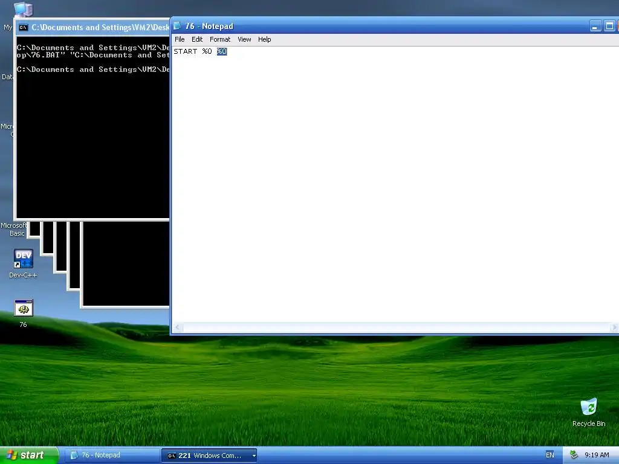Click the Microsoft Basic desktop icon label
The width and height of the screenshot is (619, 464).
(x=15, y=229)
